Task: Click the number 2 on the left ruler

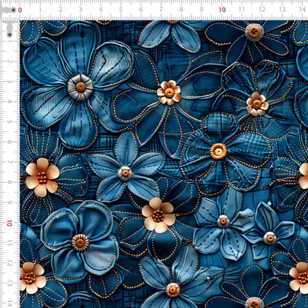Action: (9, 62)
